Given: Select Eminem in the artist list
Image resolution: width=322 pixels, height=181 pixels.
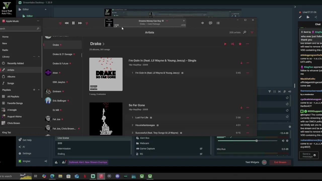Looking at the screenshot, I should (x=62, y=92).
